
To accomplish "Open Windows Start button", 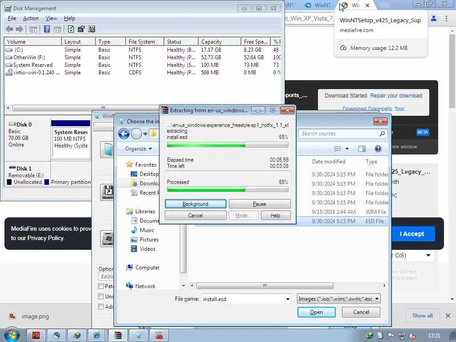I will 11,335.
